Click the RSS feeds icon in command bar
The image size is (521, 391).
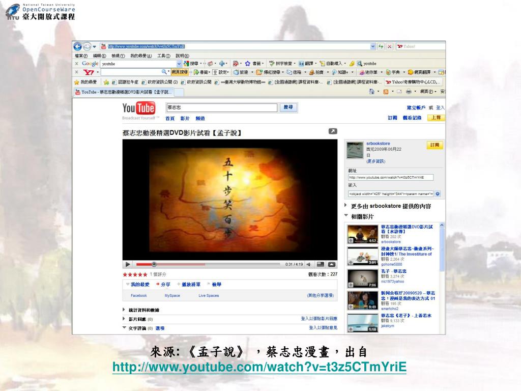pos(386,92)
